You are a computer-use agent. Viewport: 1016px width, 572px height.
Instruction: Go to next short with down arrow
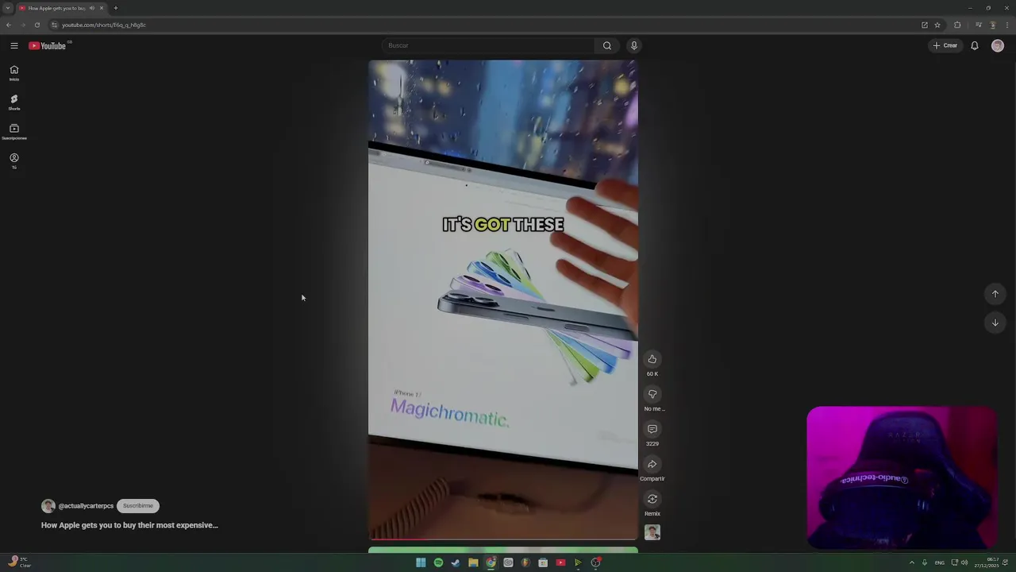click(995, 323)
